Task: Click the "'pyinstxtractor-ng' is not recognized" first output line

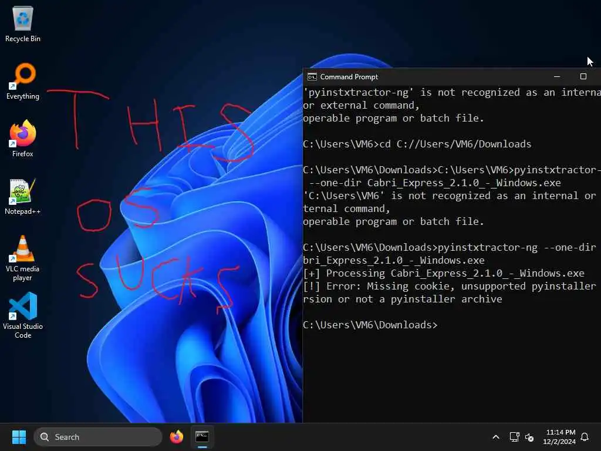Action: [x=452, y=92]
